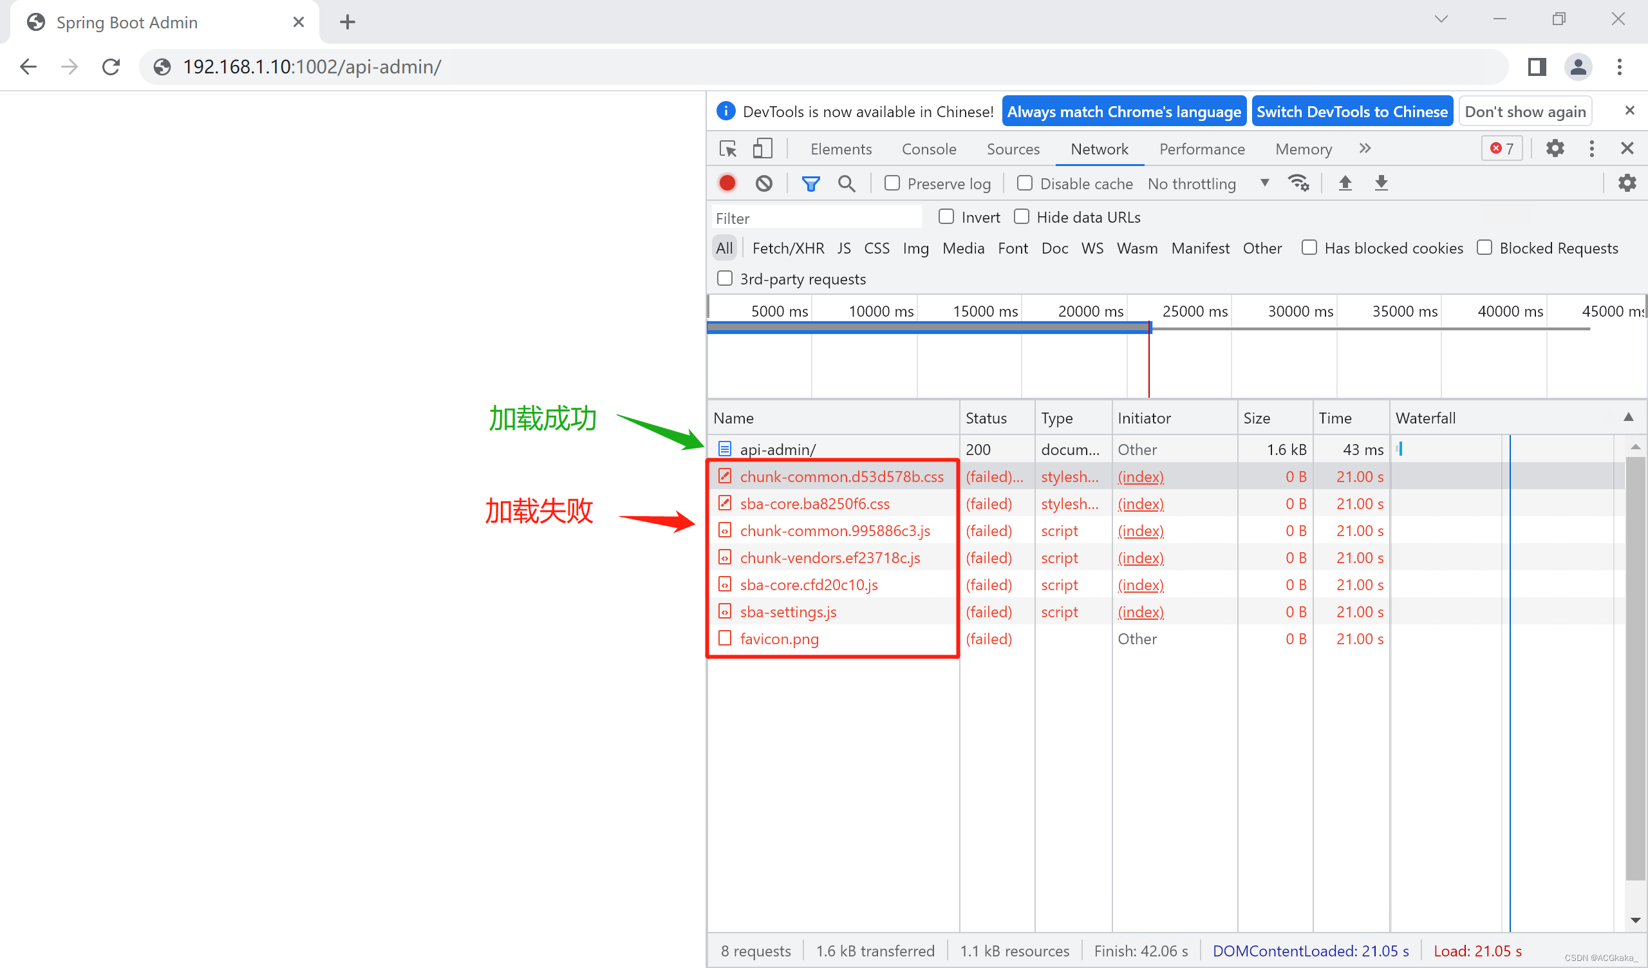Filter requests by CSS type

pyautogui.click(x=876, y=248)
